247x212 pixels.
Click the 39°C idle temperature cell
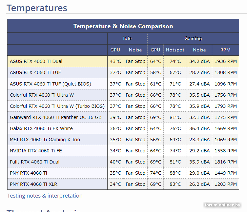point(115,117)
